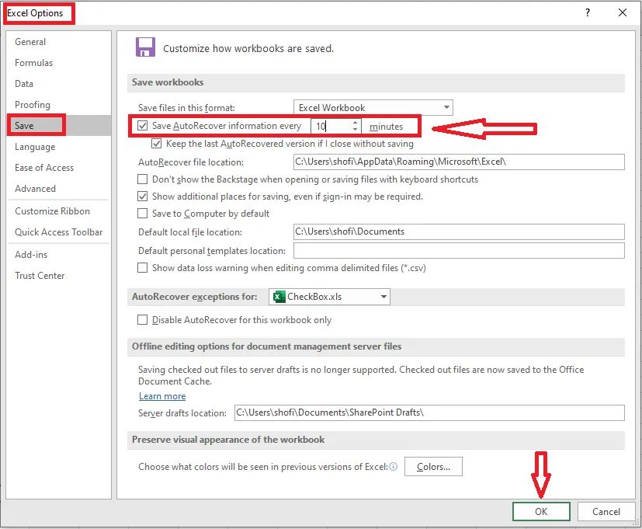Viewport: 642px width, 529px height.
Task: Click the Excel file icon in AutoRecover exceptions
Action: (279, 297)
